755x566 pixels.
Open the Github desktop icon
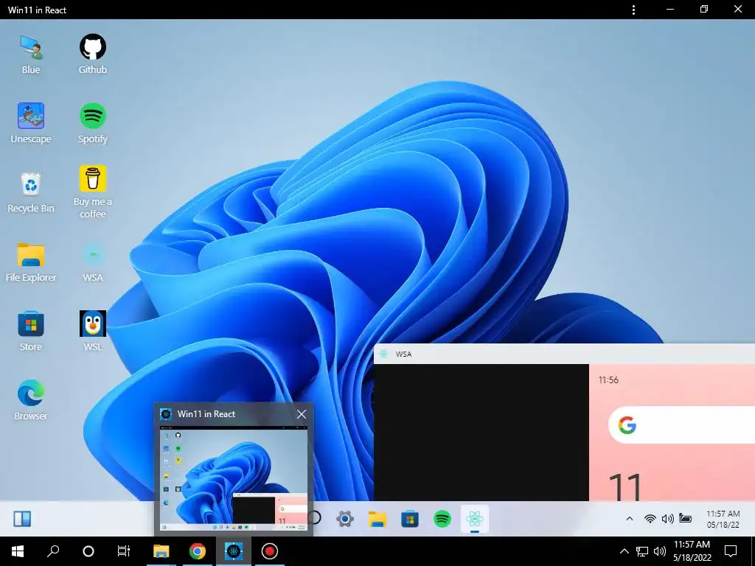92,54
